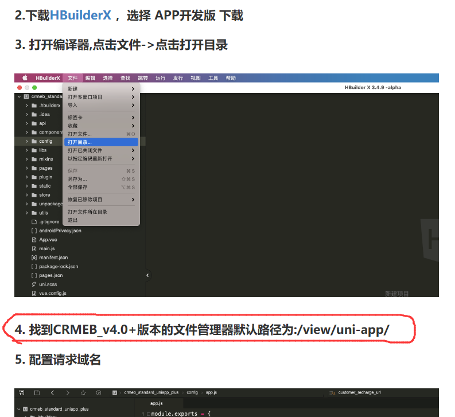This screenshot has height=417, width=455.
Task: Open the 发行 menu
Action: [x=178, y=78]
